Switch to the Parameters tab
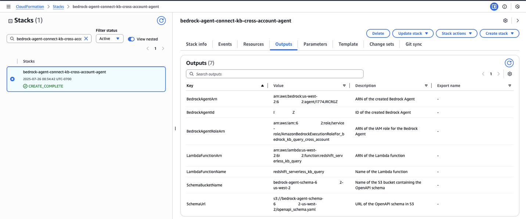Viewport: 526px width, 219px height. pyautogui.click(x=315, y=44)
